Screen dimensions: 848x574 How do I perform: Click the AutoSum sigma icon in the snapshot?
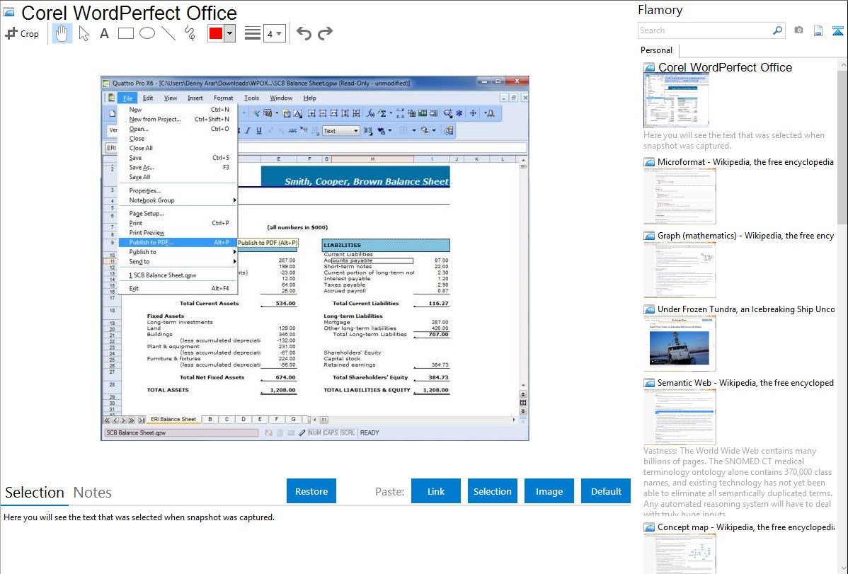[383, 113]
